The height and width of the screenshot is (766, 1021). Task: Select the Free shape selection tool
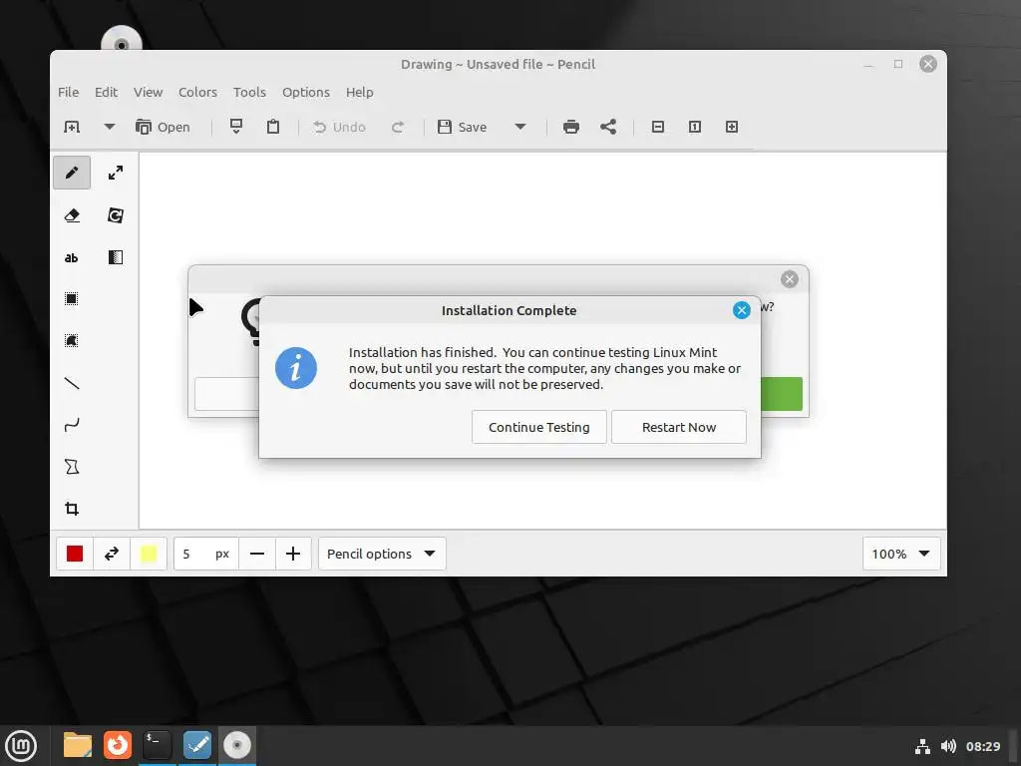[72, 341]
